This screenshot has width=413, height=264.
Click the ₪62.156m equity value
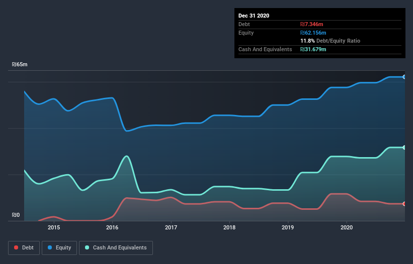pyautogui.click(x=313, y=33)
